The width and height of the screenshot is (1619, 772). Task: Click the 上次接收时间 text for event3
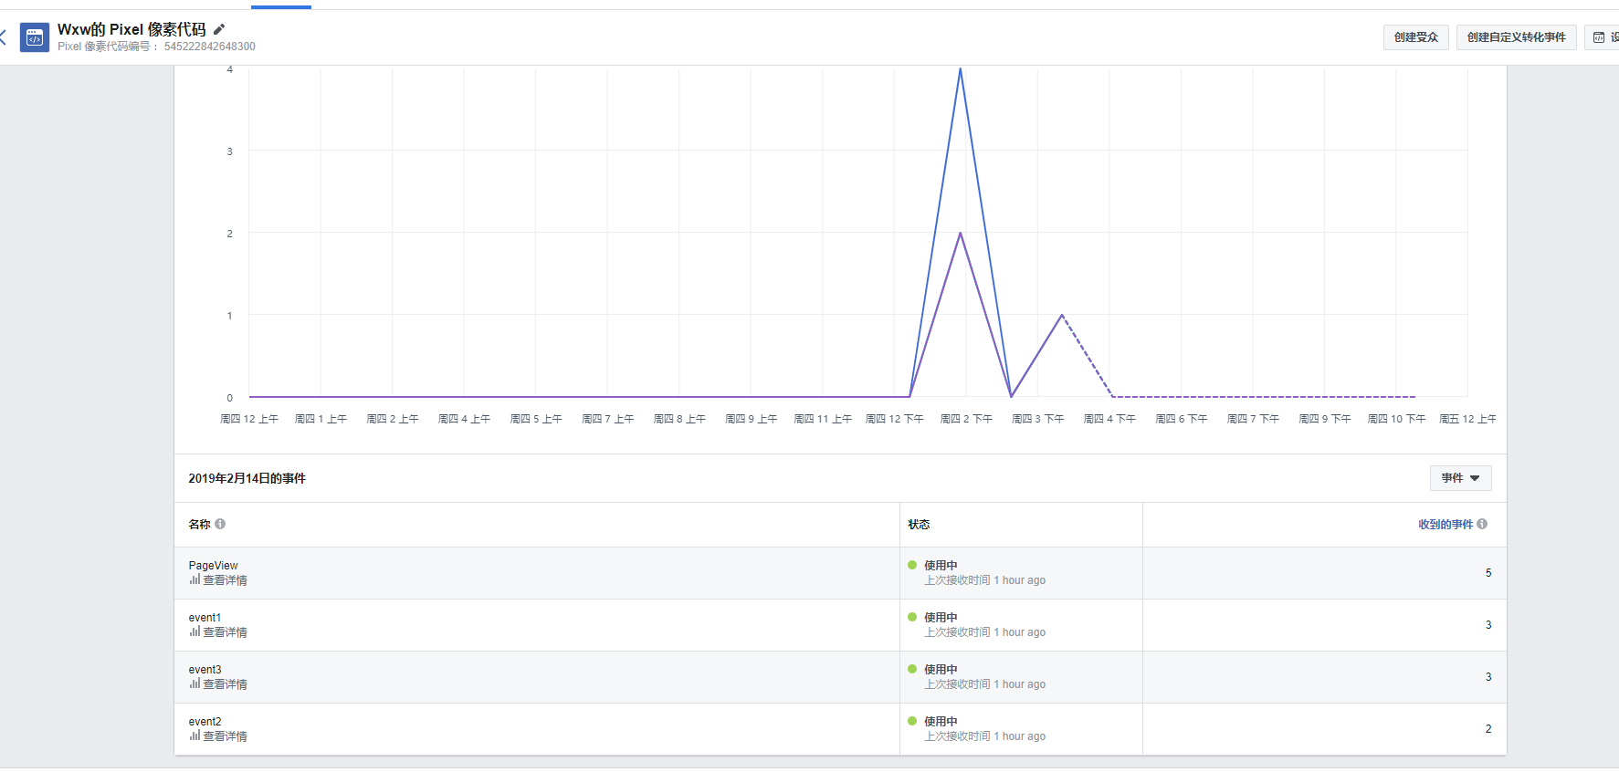point(985,684)
